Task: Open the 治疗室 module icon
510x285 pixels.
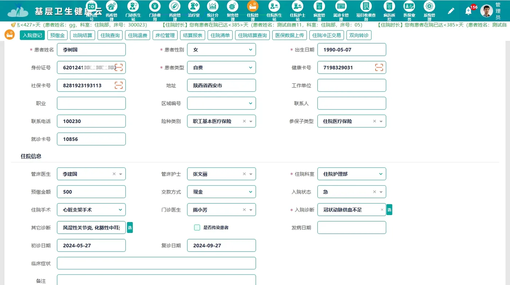Action: click(x=194, y=6)
